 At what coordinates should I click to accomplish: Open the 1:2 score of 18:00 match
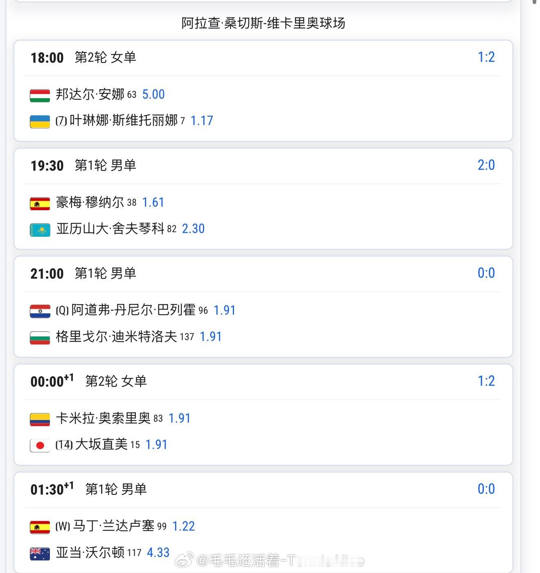486,57
